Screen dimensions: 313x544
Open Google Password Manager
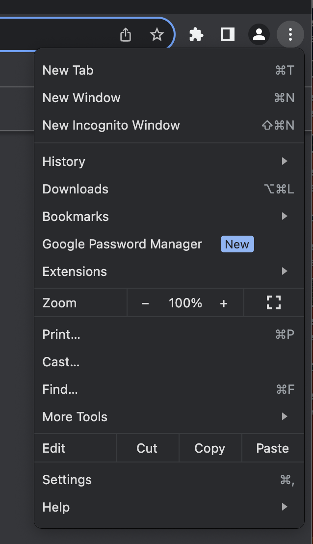click(123, 244)
